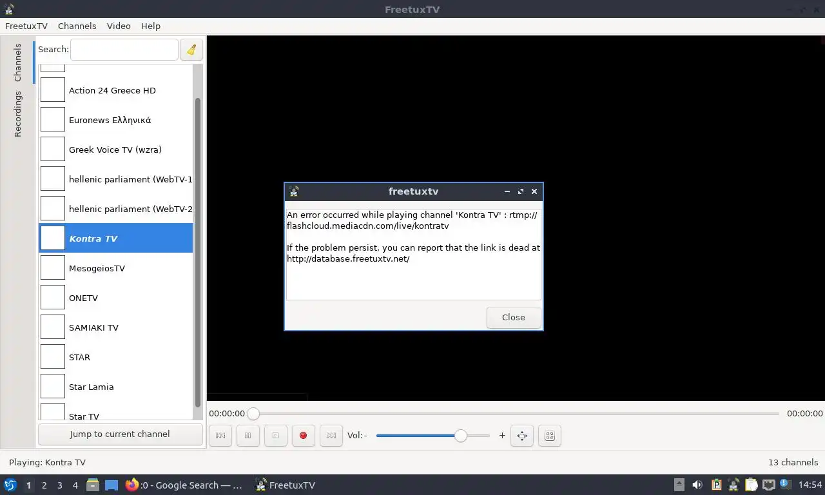Select Action 24 Greece HD channel
The height and width of the screenshot is (495, 825).
[116, 90]
